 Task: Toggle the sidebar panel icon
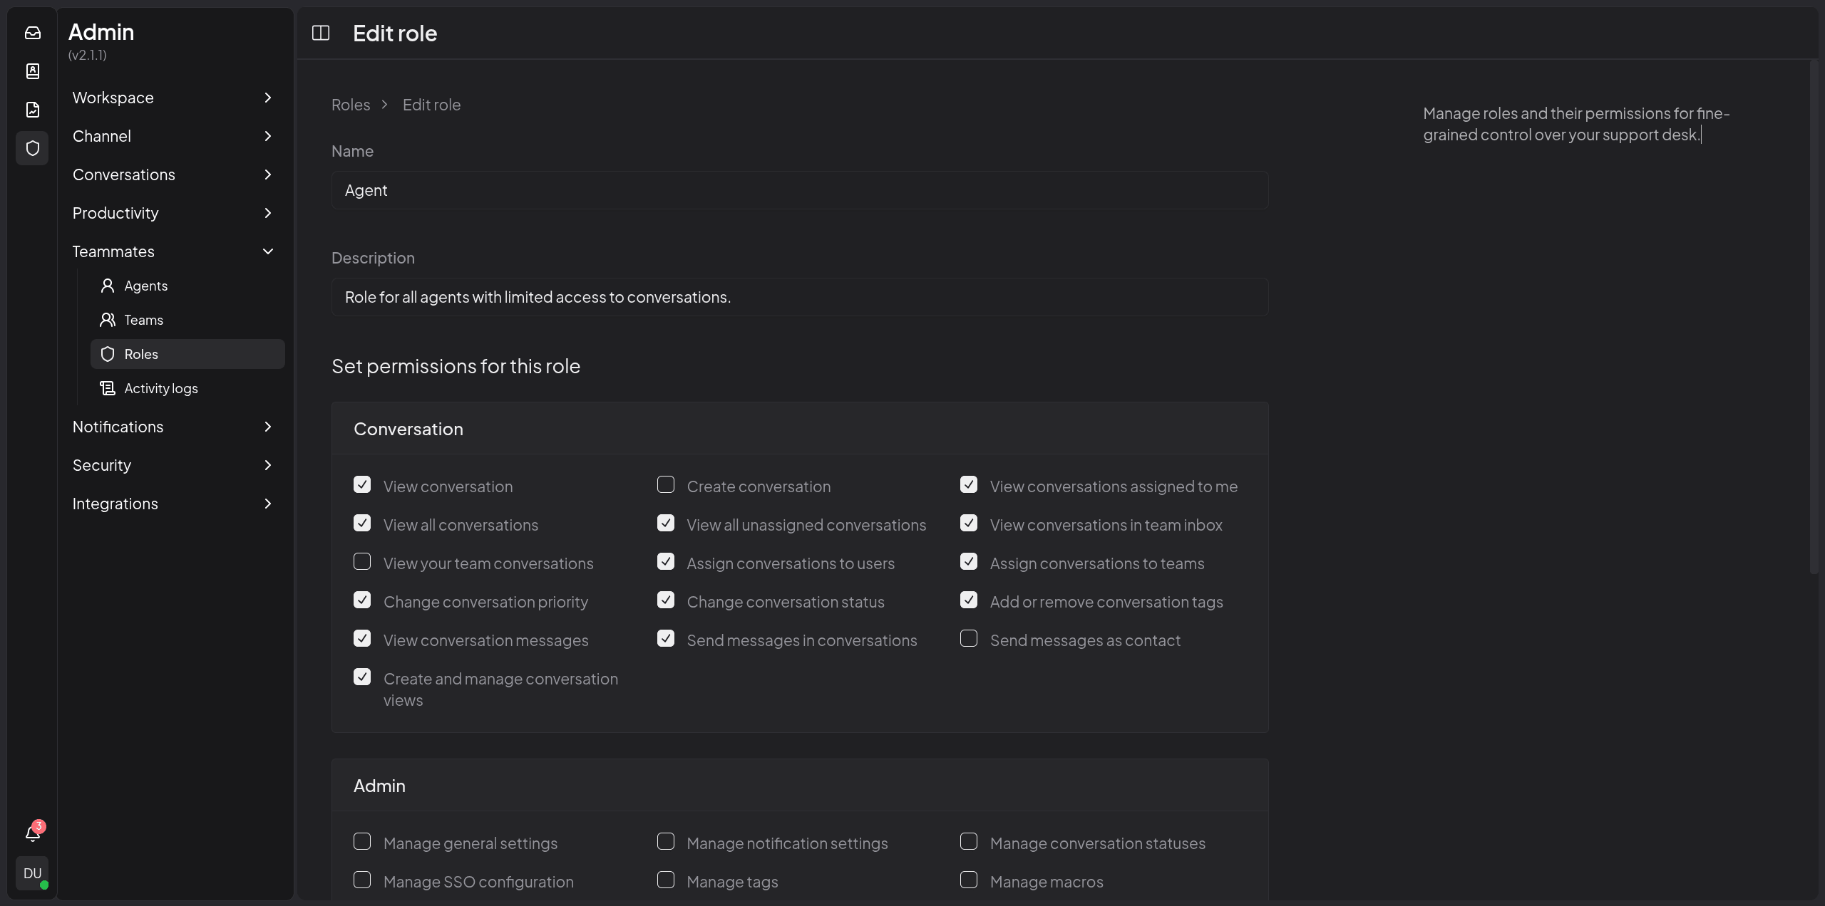pyautogui.click(x=321, y=33)
